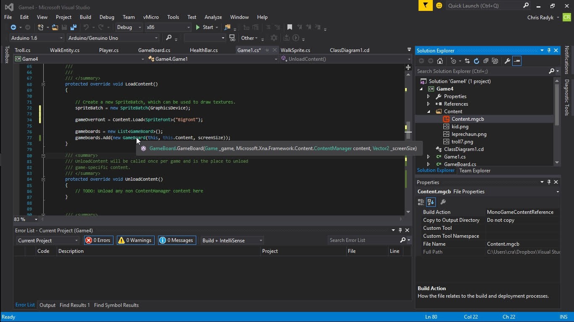Click the feedback smiley icon

(439, 5)
